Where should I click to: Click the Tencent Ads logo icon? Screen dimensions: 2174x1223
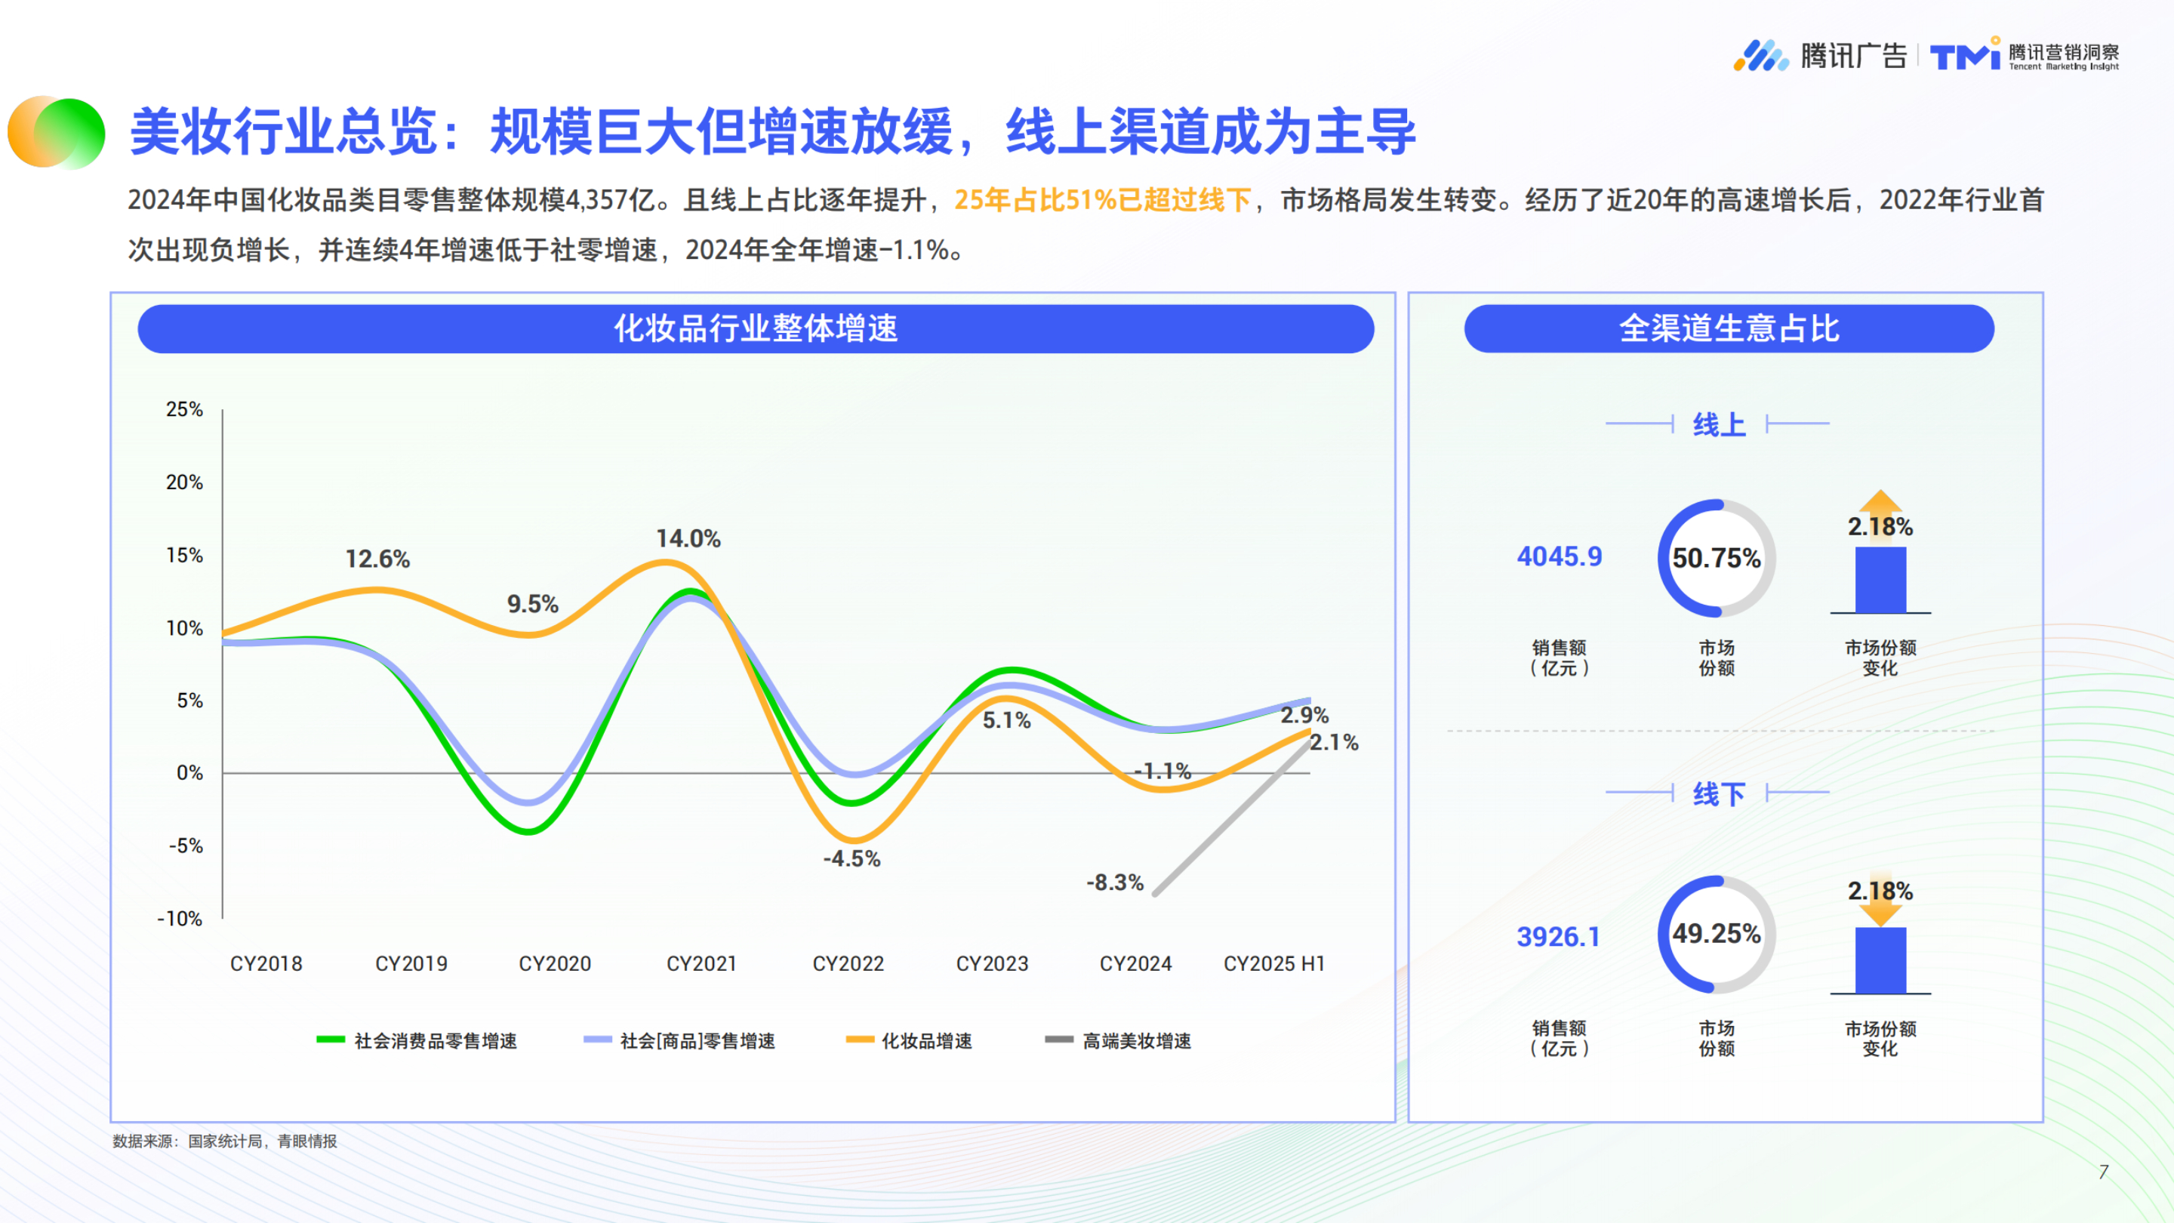(x=1760, y=56)
